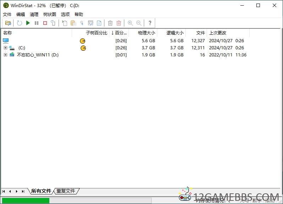
Task: Click the zoom out magnifier icon
Action: click(x=139, y=23)
